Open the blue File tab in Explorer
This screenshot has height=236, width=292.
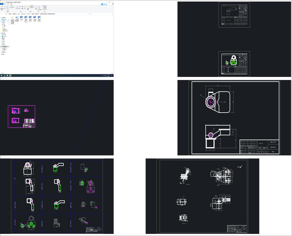click(2, 4)
